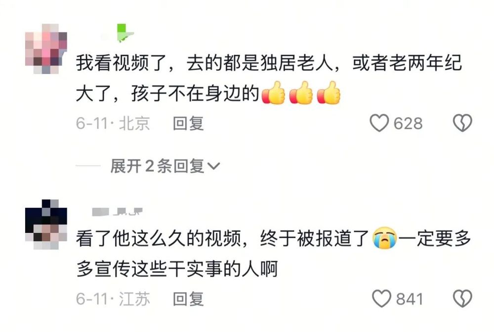Screen dimensions: 494x332
Task: Dislike the 北京 comment using broken heart
Action: [x=462, y=123]
